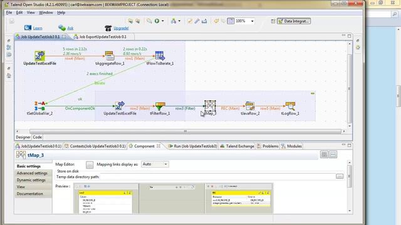
Task: Open the View menu
Action: pos(31,12)
